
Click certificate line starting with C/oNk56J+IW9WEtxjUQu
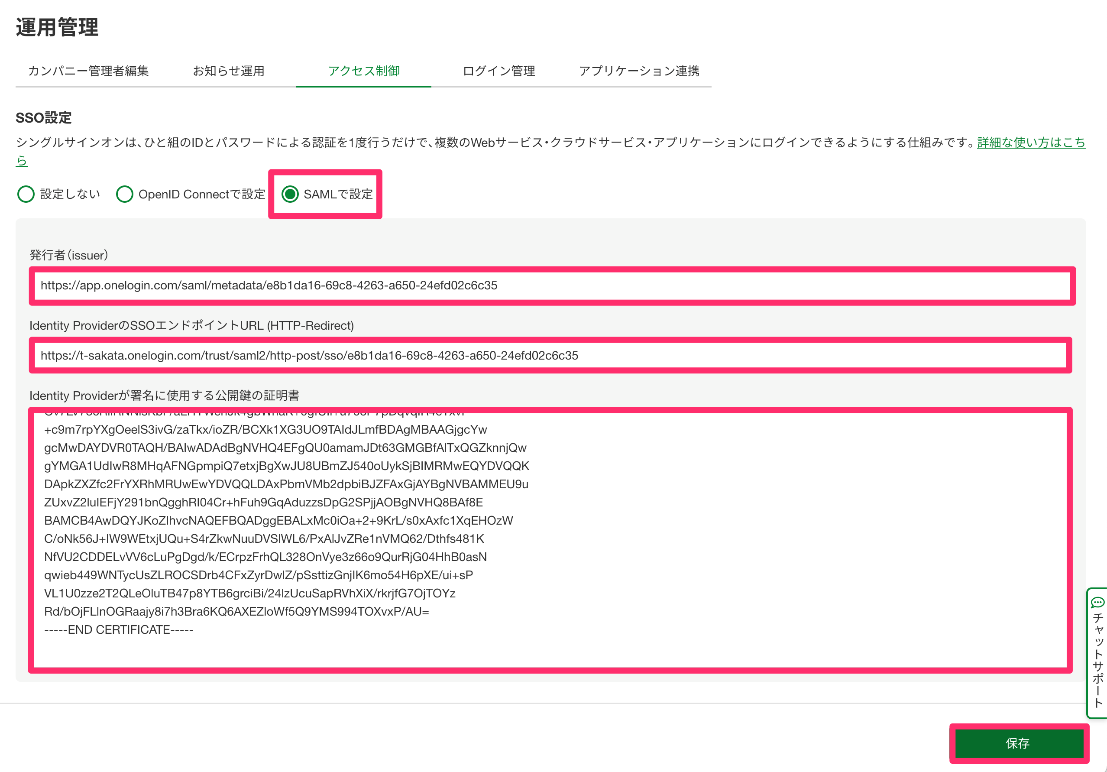[264, 538]
